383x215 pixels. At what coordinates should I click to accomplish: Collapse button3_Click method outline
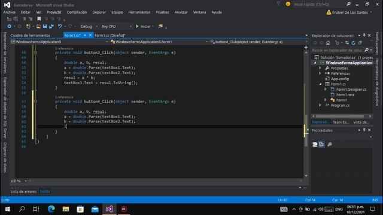coord(36,53)
